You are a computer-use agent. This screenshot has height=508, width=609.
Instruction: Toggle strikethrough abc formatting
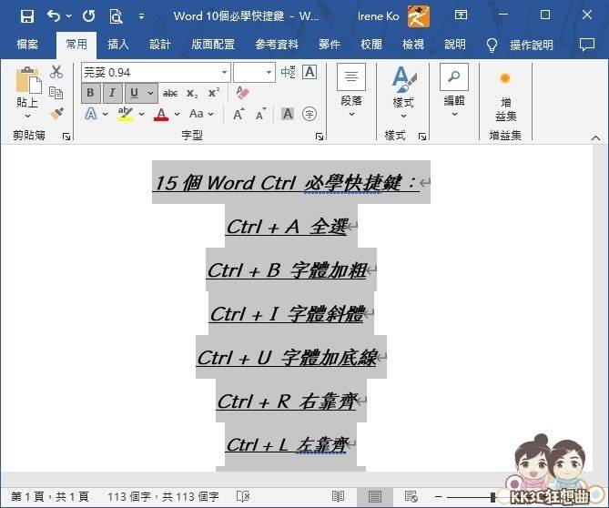click(170, 93)
